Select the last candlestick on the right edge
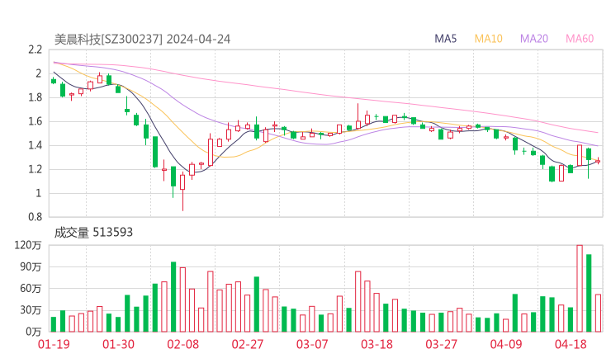This screenshot has height=363, width=611. pyautogui.click(x=598, y=161)
